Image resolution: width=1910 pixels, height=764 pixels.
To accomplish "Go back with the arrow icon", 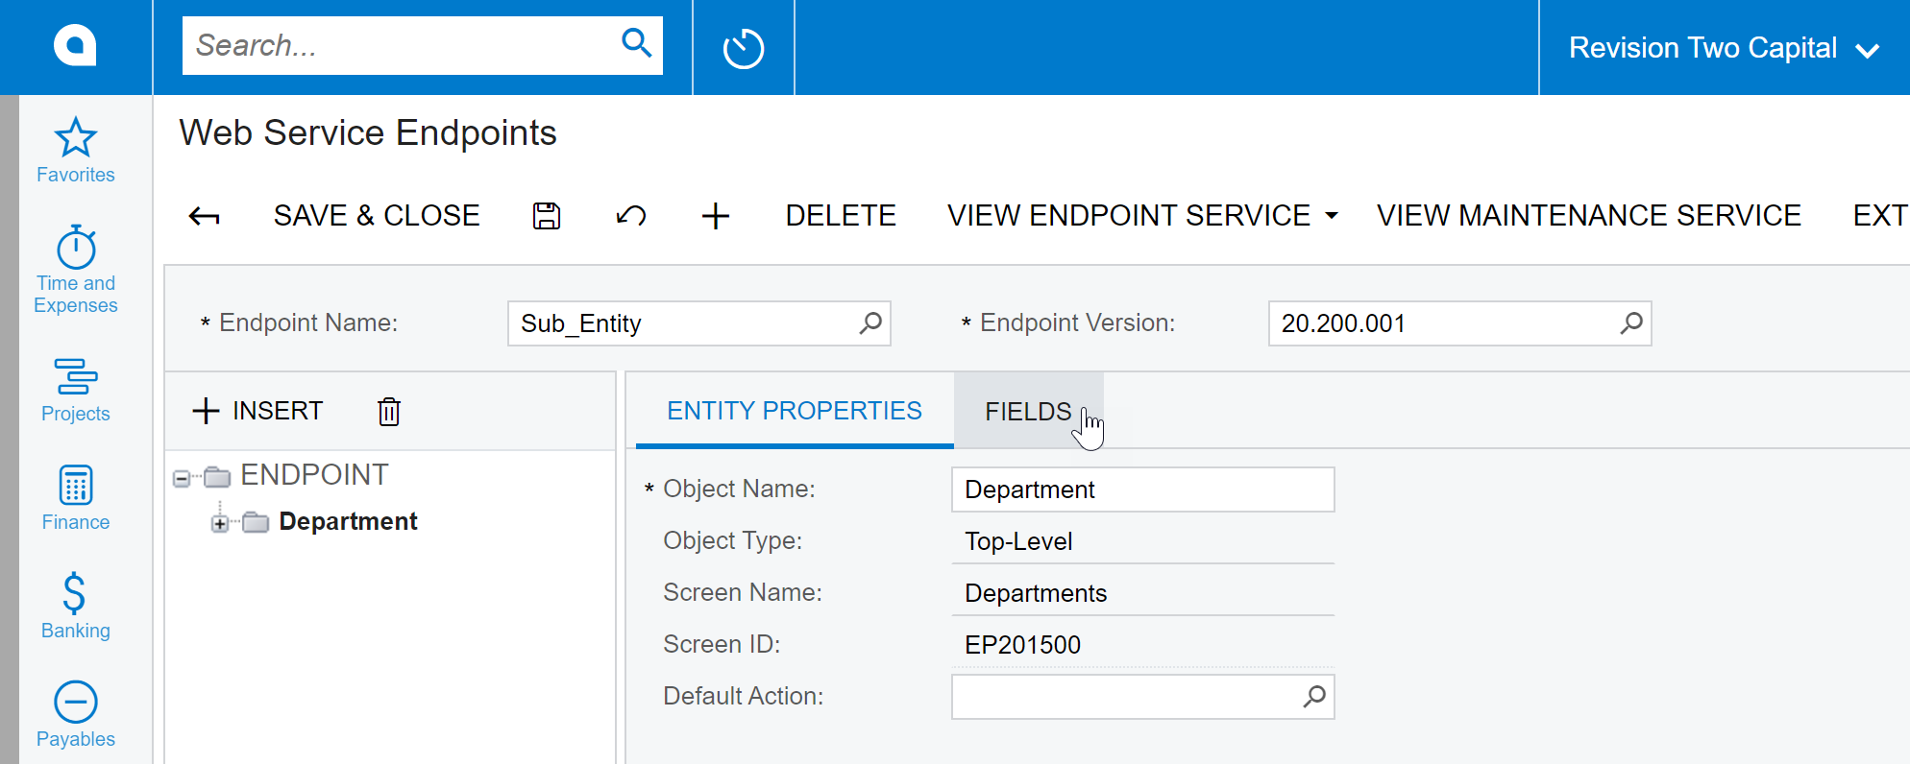I will [x=204, y=216].
